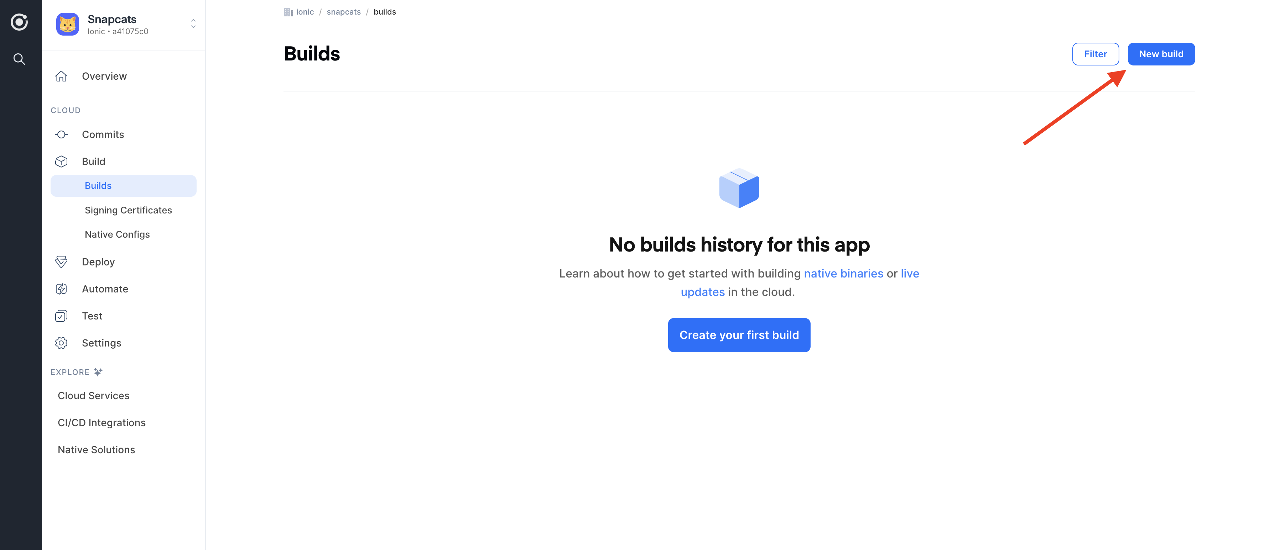
Task: Open Native Solutions
Action: (x=96, y=450)
